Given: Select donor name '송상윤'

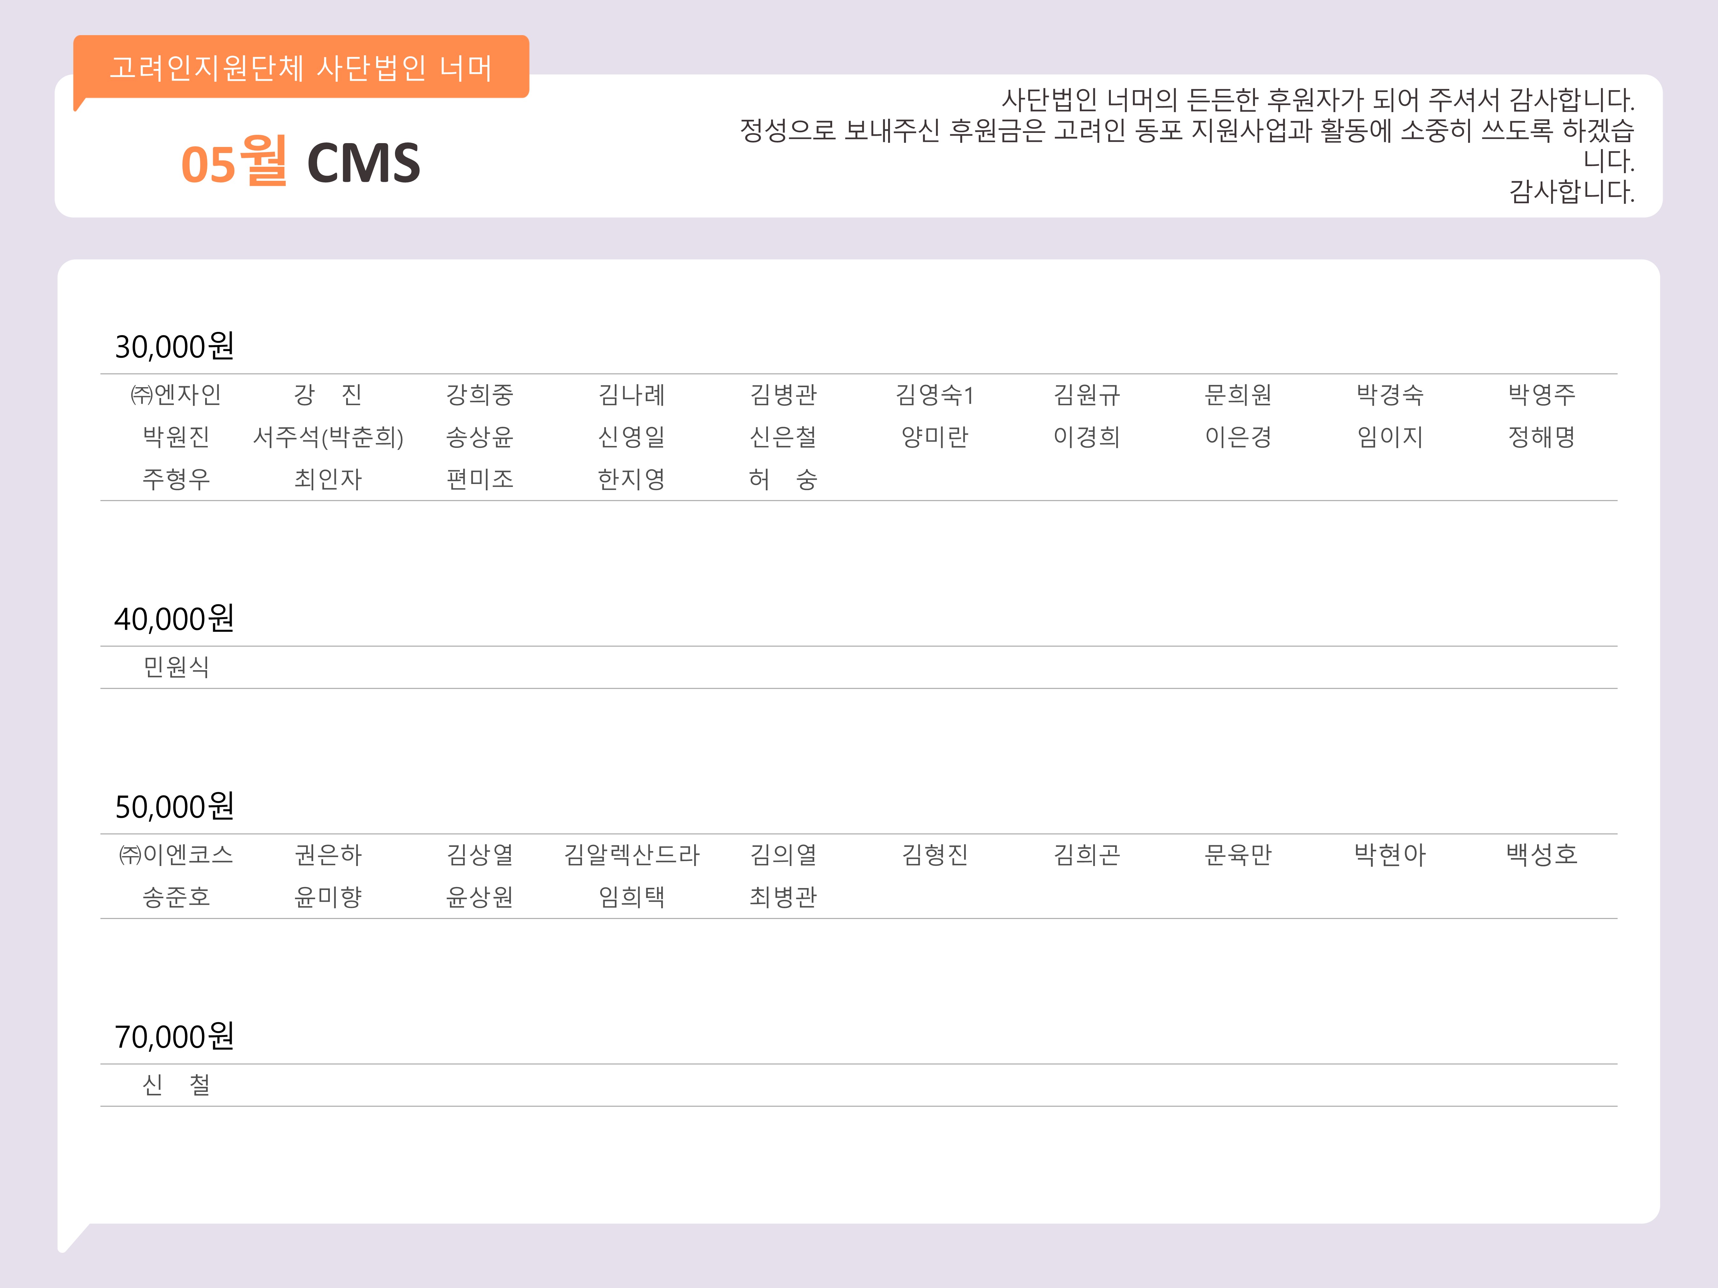Looking at the screenshot, I should pos(480,437).
